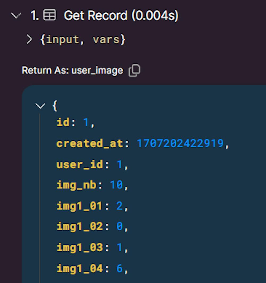Collapse the Get Record step
This screenshot has height=283, width=266.
(16, 16)
